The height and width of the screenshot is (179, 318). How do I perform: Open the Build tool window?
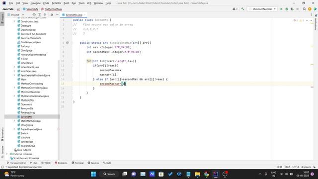[107, 163]
